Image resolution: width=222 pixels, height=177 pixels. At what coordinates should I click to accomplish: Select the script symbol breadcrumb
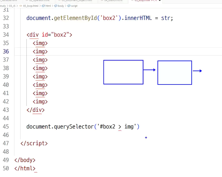click(74, 6)
